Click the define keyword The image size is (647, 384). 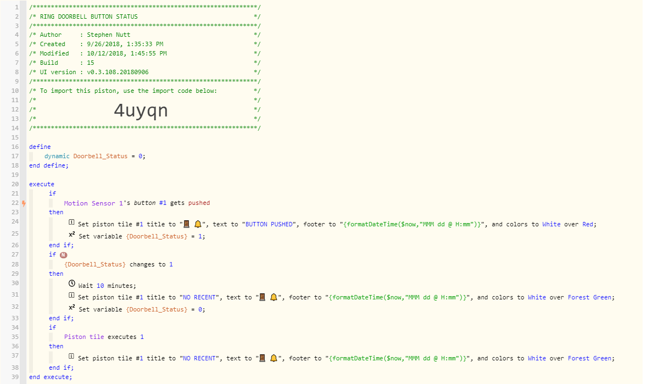pos(40,147)
